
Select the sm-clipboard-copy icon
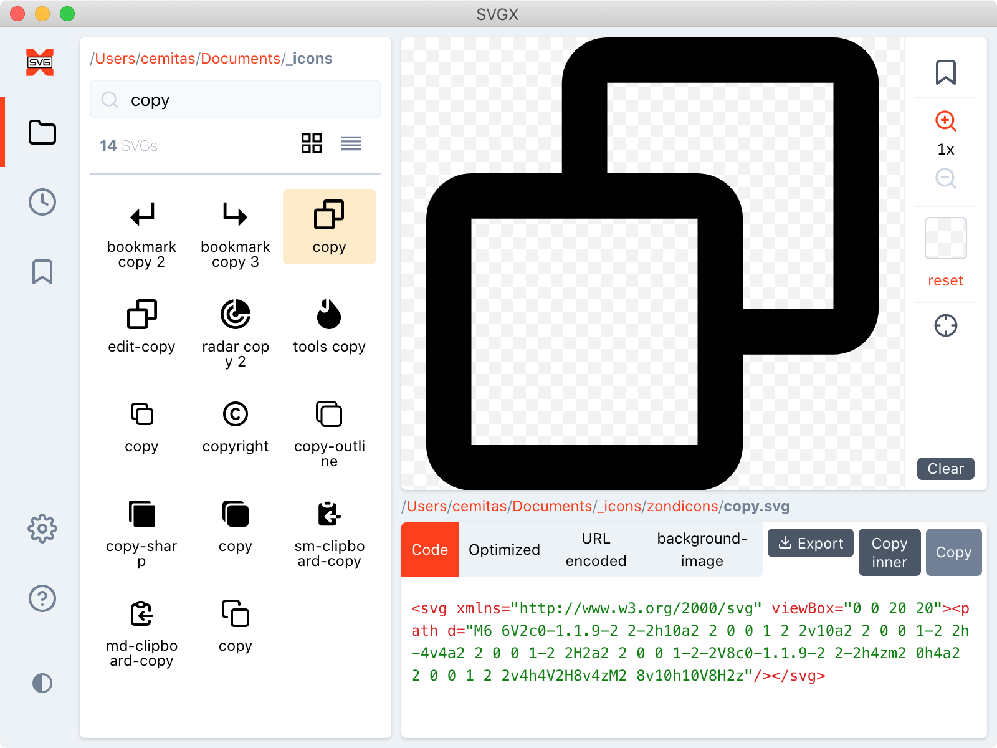(330, 534)
